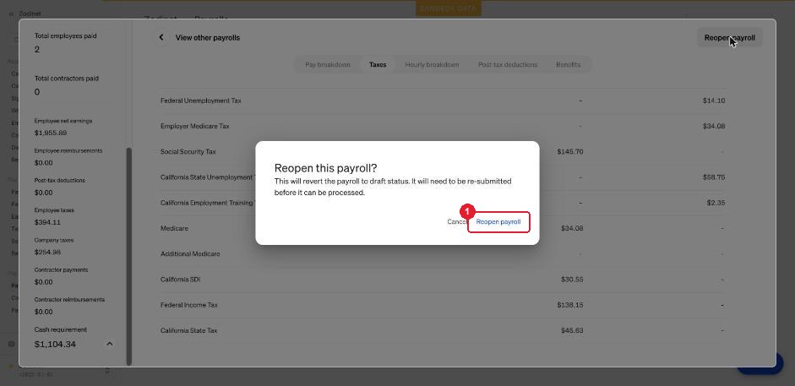Go back using View other payrolls arrow
The image size is (795, 386).
pos(161,37)
